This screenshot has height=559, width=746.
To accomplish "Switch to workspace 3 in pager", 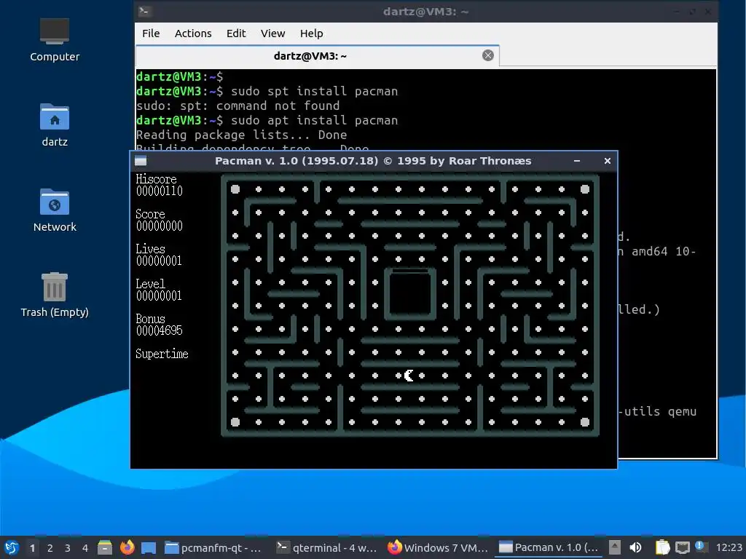I will tap(68, 548).
